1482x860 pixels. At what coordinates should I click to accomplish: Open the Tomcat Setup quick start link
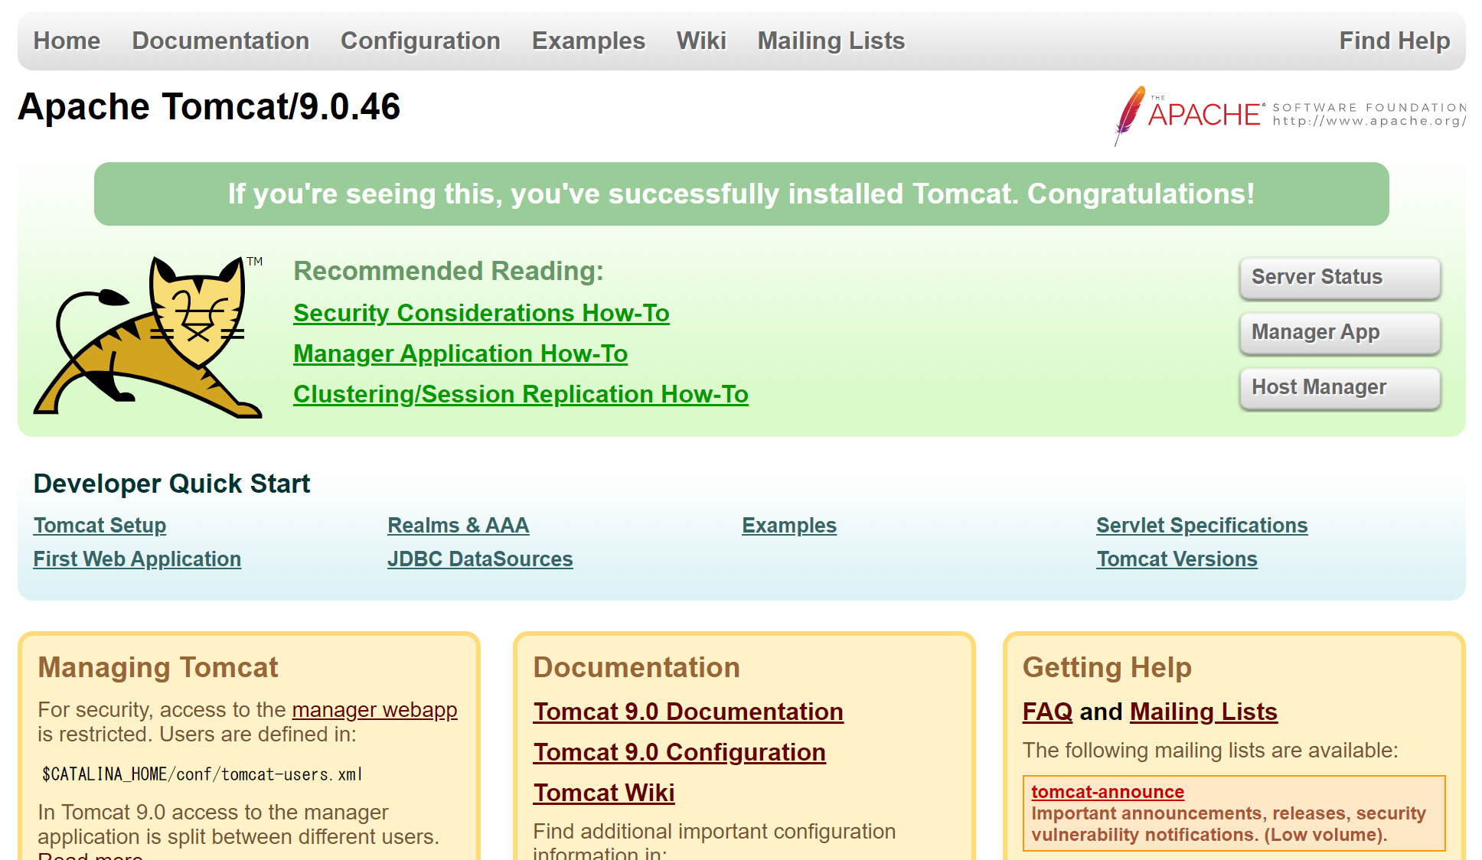[100, 526]
